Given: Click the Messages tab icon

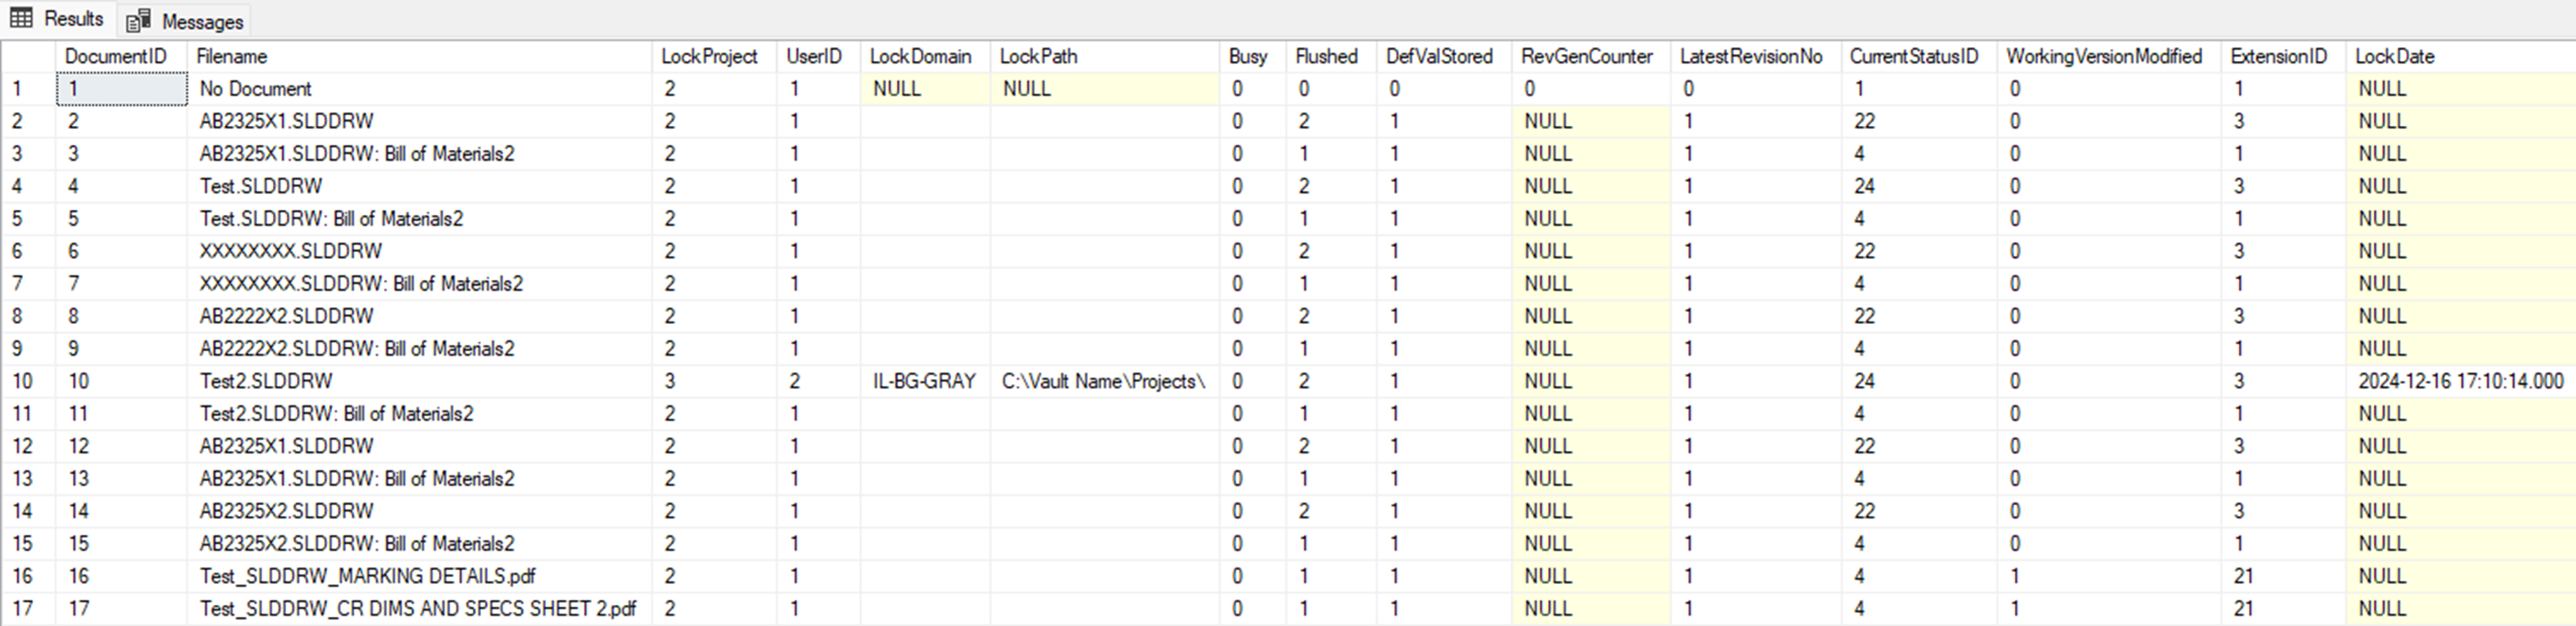Looking at the screenshot, I should 139,21.
